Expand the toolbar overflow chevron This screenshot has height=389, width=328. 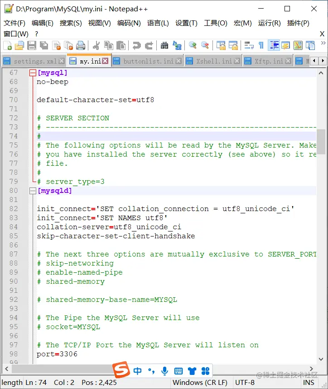pos(323,43)
